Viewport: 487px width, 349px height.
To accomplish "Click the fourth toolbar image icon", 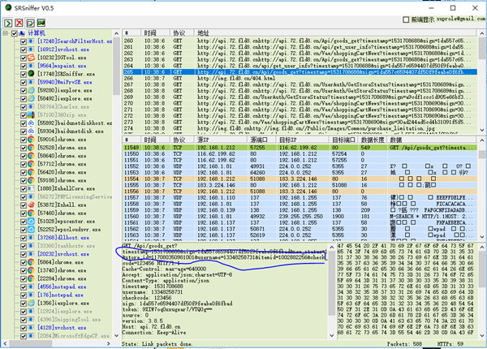I will pyautogui.click(x=42, y=24).
